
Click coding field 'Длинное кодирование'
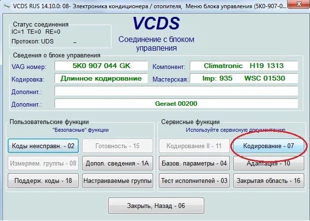[101, 78]
